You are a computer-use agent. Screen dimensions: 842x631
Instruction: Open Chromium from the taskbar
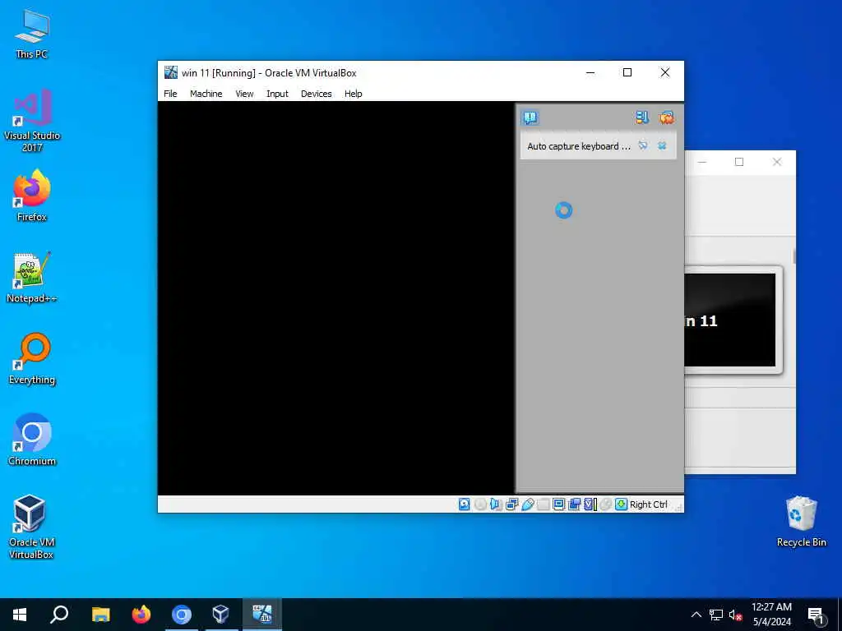182,615
